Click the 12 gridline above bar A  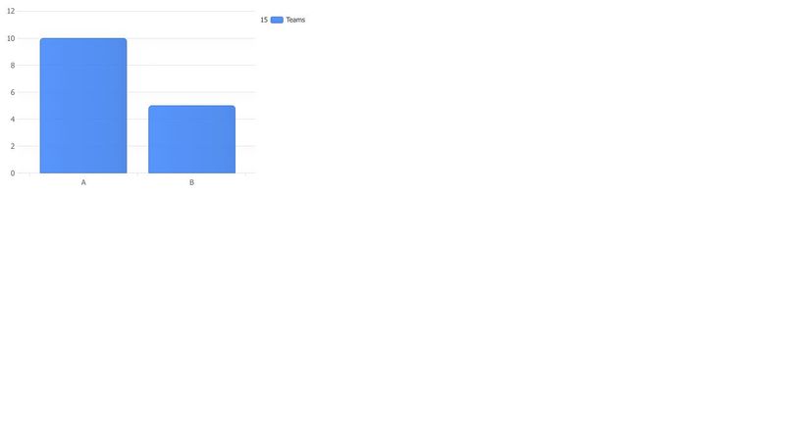83,11
